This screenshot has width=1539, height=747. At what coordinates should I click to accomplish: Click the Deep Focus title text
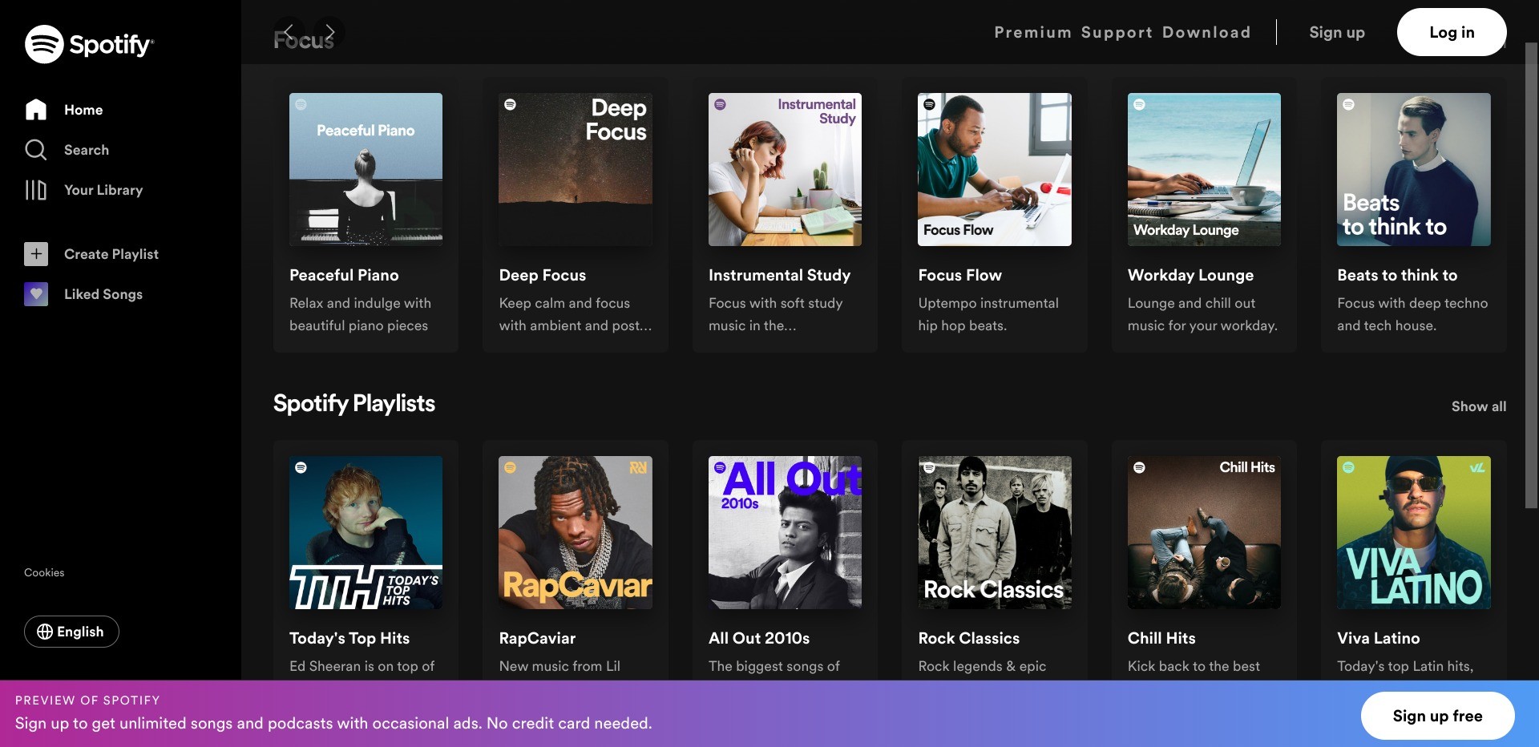point(543,275)
